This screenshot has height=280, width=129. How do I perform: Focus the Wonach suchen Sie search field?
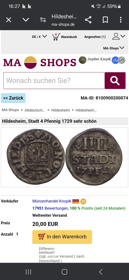click(x=54, y=81)
